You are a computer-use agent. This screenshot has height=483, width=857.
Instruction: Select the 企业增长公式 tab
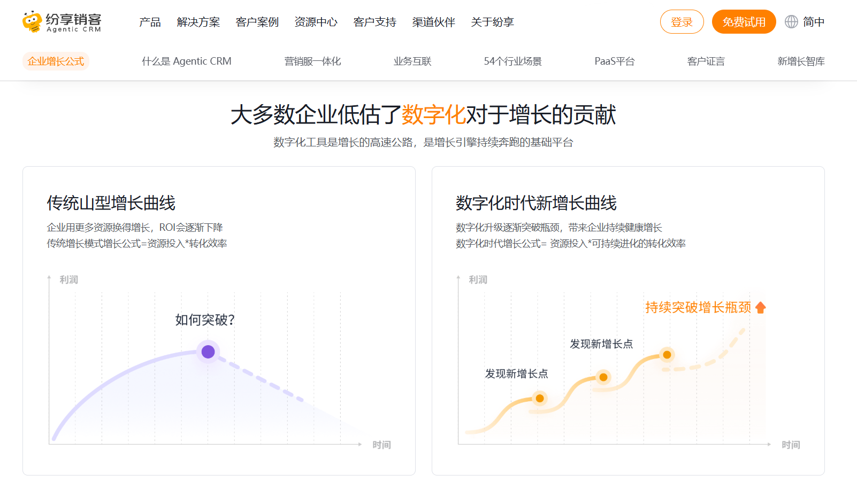[56, 61]
